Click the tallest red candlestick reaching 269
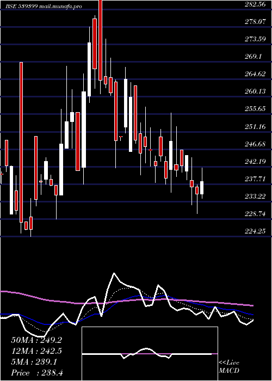 pyautogui.click(x=21, y=142)
